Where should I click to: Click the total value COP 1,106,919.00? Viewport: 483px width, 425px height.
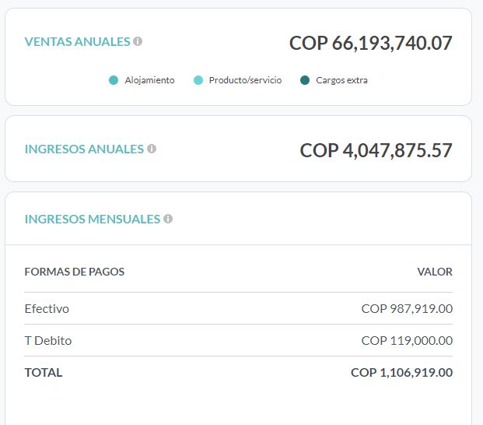pos(401,373)
